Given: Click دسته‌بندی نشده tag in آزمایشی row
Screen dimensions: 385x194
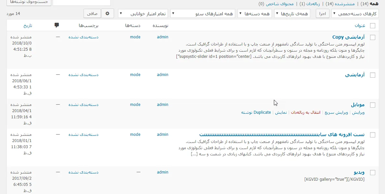Looking at the screenshot, I should pyautogui.click(x=83, y=75).
